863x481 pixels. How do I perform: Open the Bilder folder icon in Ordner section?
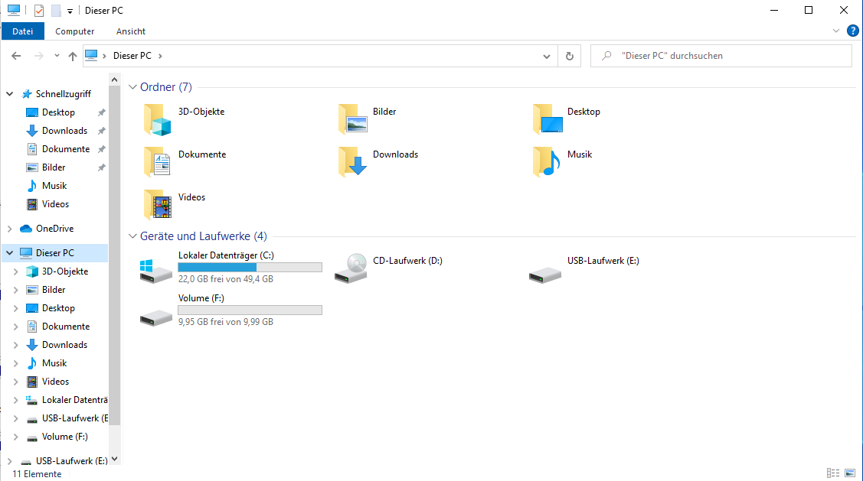point(352,119)
